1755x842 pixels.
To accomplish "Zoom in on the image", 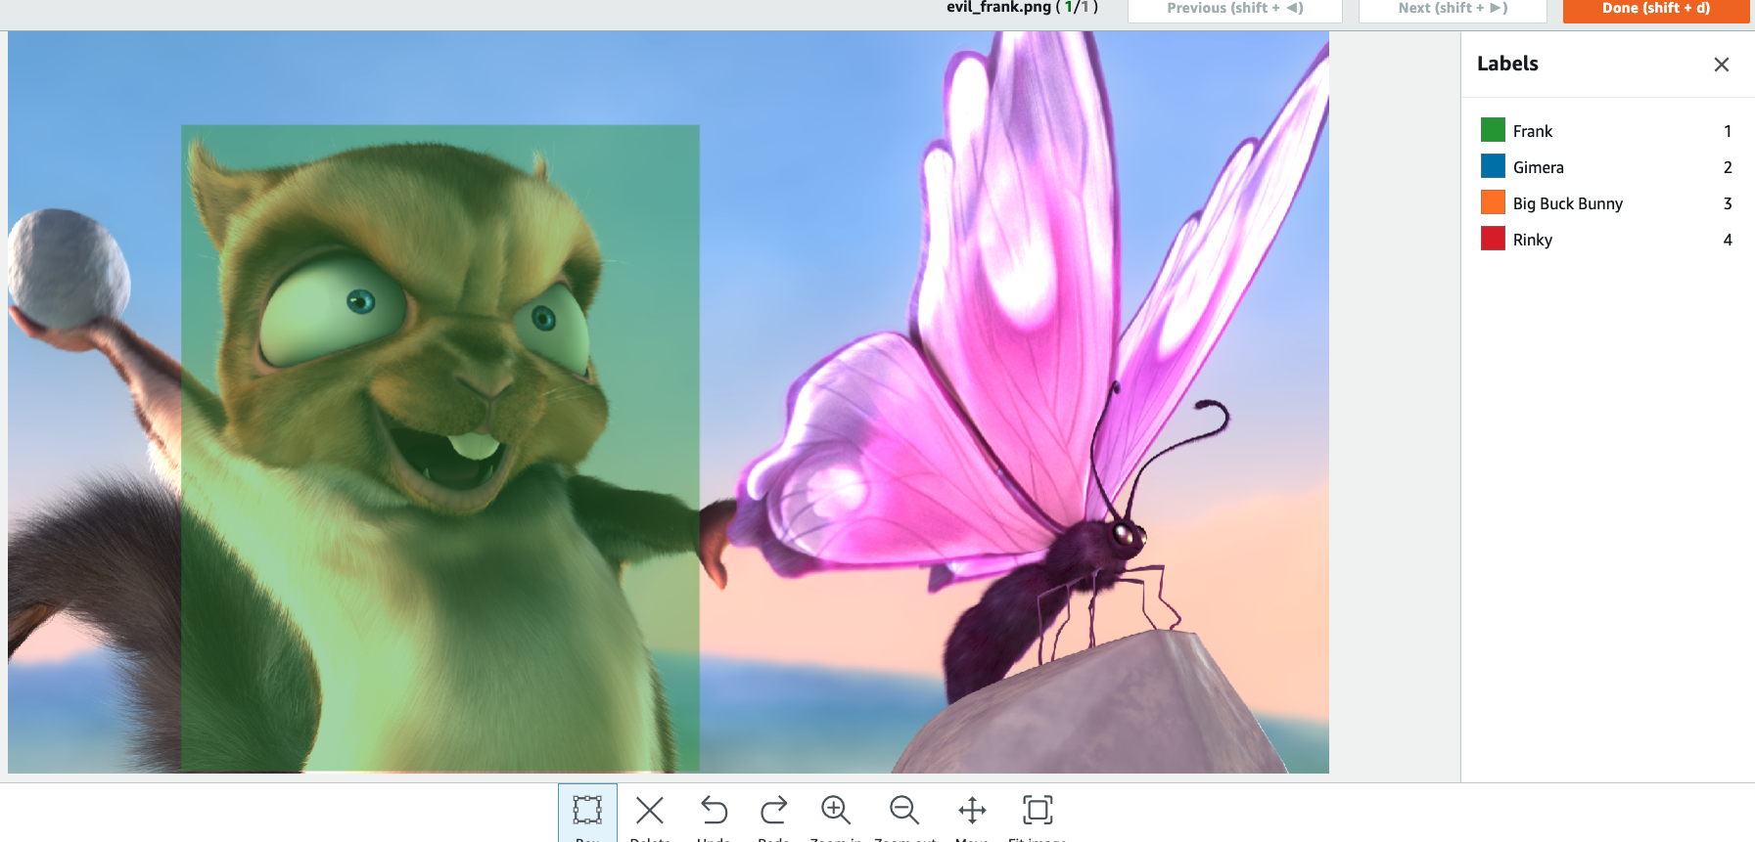I will tap(835, 811).
